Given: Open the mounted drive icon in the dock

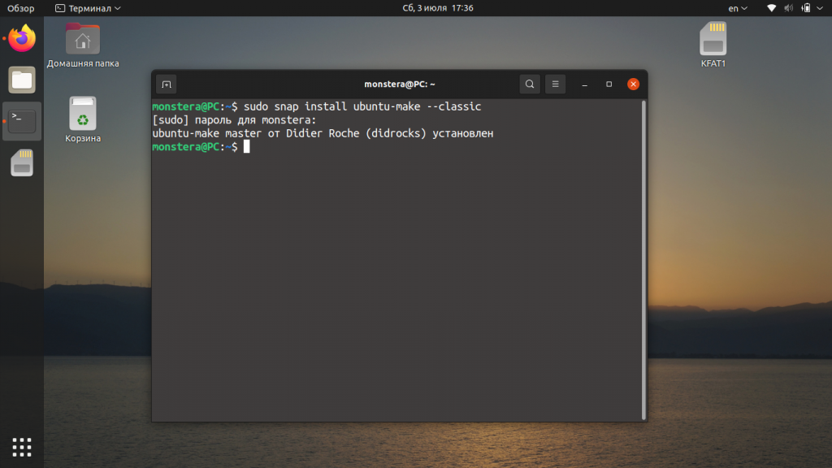Looking at the screenshot, I should tap(20, 162).
